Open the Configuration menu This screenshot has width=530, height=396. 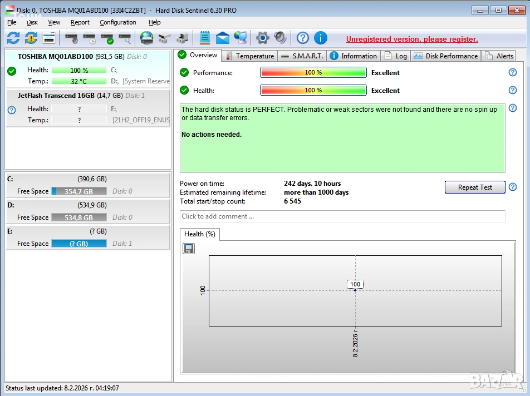[x=117, y=22]
